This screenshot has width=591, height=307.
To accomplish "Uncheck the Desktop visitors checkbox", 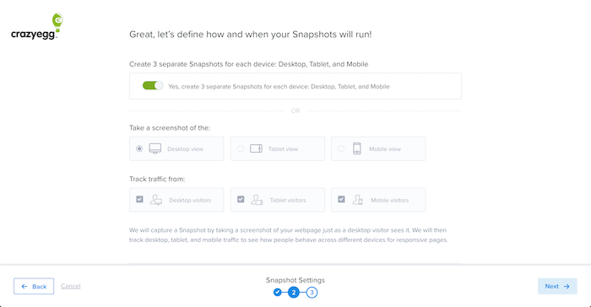I will [139, 199].
